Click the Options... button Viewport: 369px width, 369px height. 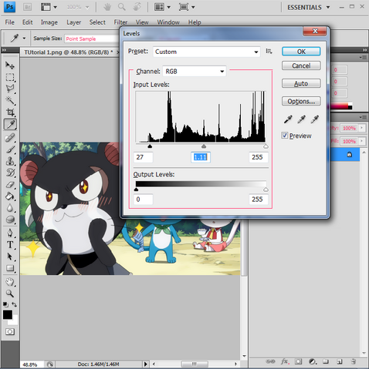[301, 101]
